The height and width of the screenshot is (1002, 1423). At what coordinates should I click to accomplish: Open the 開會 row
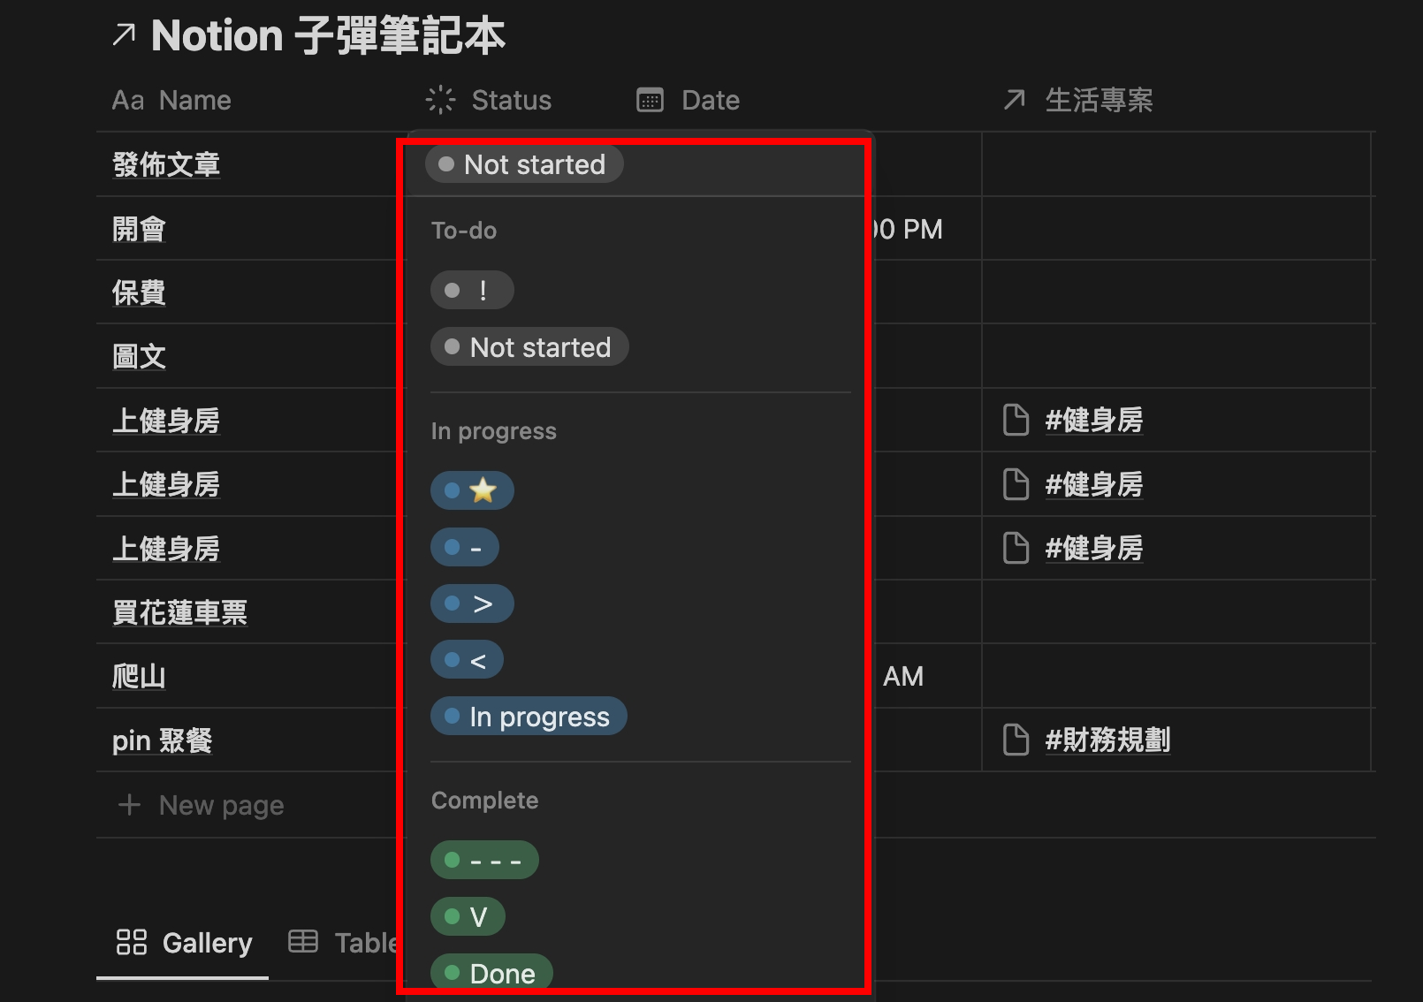[x=139, y=229]
